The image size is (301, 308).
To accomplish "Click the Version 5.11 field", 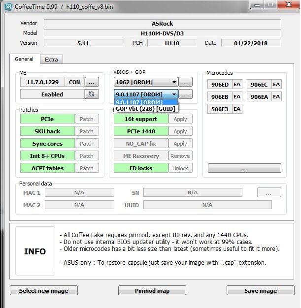I will (x=83, y=43).
